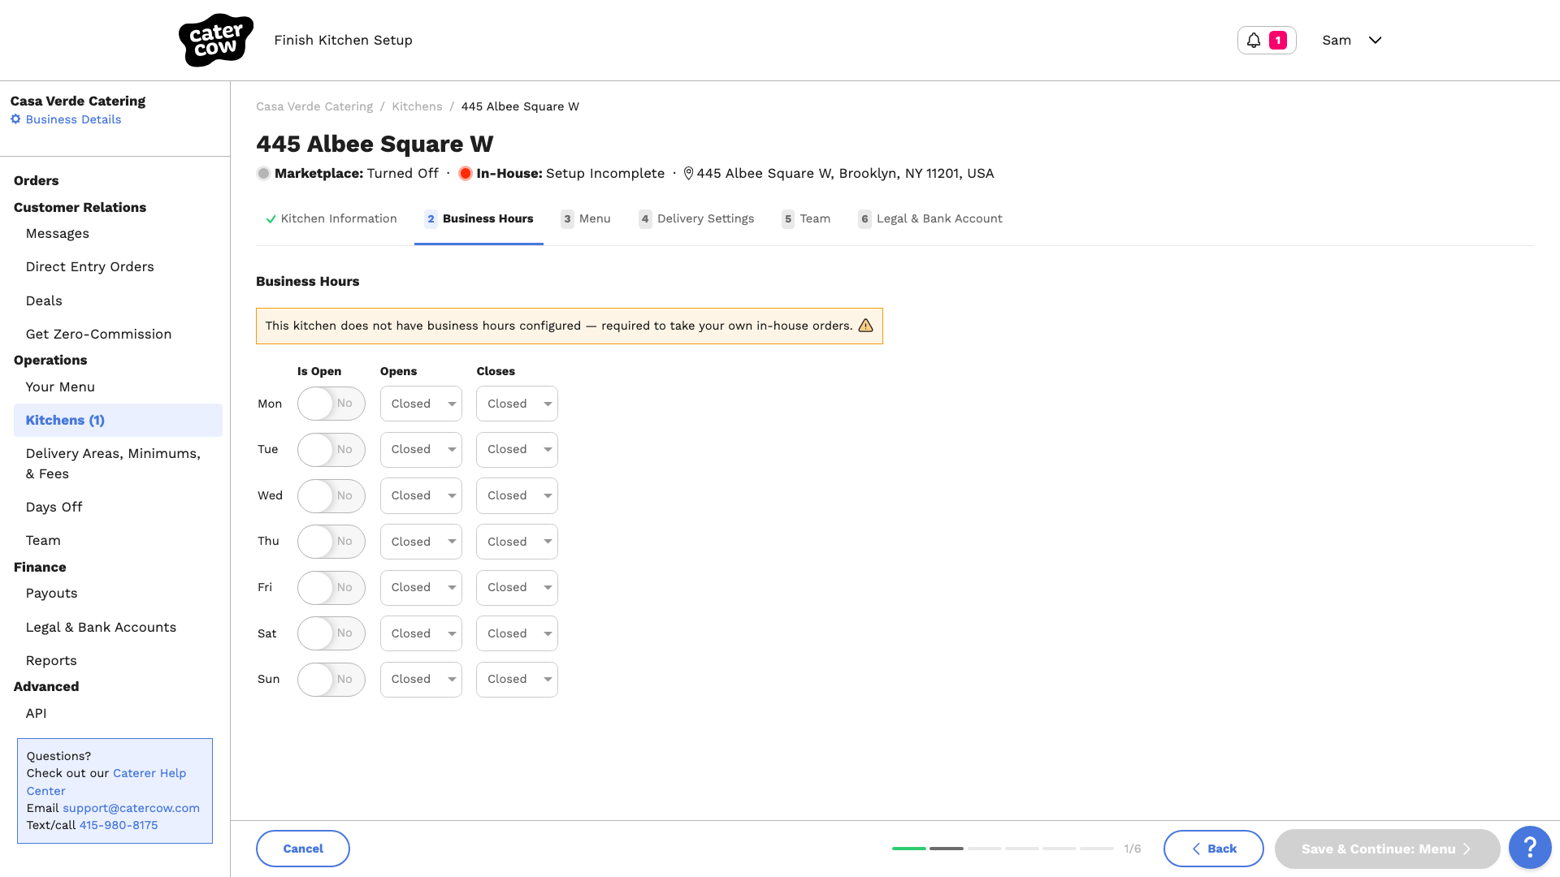The height and width of the screenshot is (877, 1560).
Task: Open Reports in sidebar
Action: pyautogui.click(x=51, y=661)
